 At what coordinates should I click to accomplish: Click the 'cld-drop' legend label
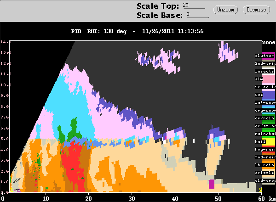tap(265, 180)
